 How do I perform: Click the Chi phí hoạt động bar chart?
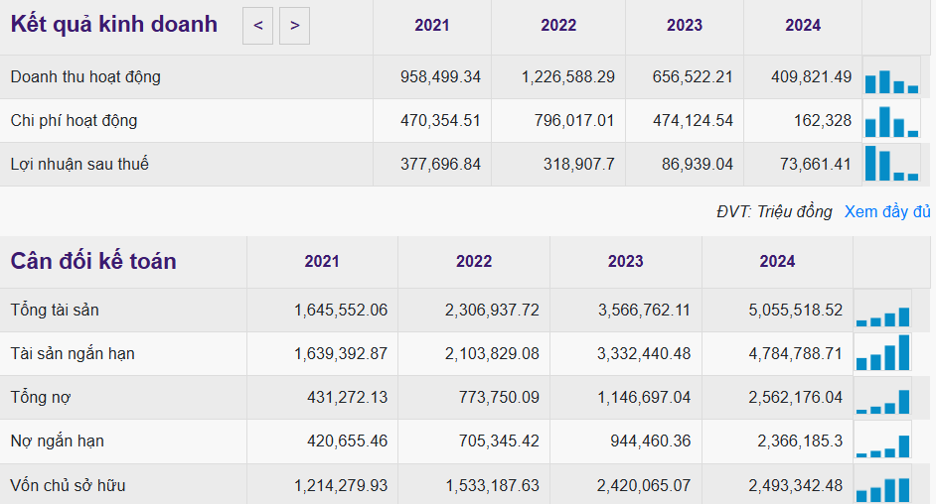point(891,122)
